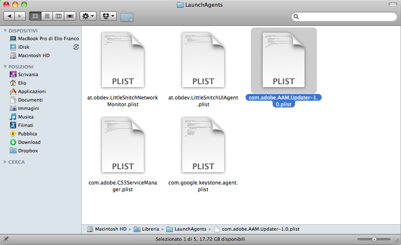This screenshot has height=245, width=401.
Task: Open the Action gear menu
Action: (88, 16)
